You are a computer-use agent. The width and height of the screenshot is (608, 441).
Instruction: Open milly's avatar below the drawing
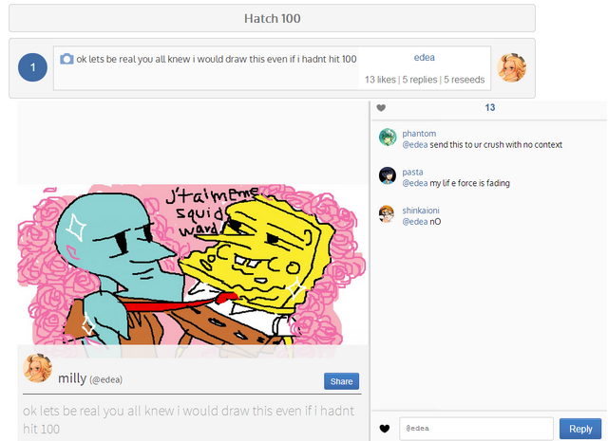click(x=37, y=368)
